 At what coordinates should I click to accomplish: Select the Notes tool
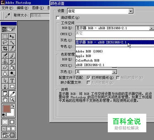coord(5,94)
